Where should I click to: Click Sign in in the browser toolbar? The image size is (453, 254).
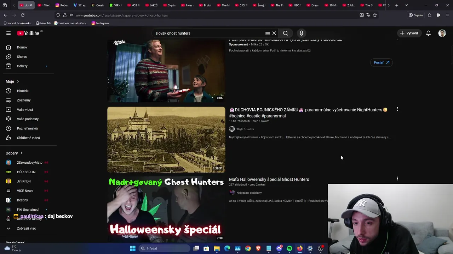[x=415, y=15]
